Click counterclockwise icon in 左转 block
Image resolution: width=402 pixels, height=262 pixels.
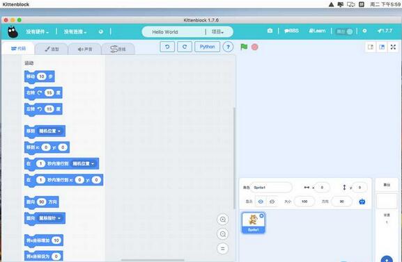click(40, 109)
